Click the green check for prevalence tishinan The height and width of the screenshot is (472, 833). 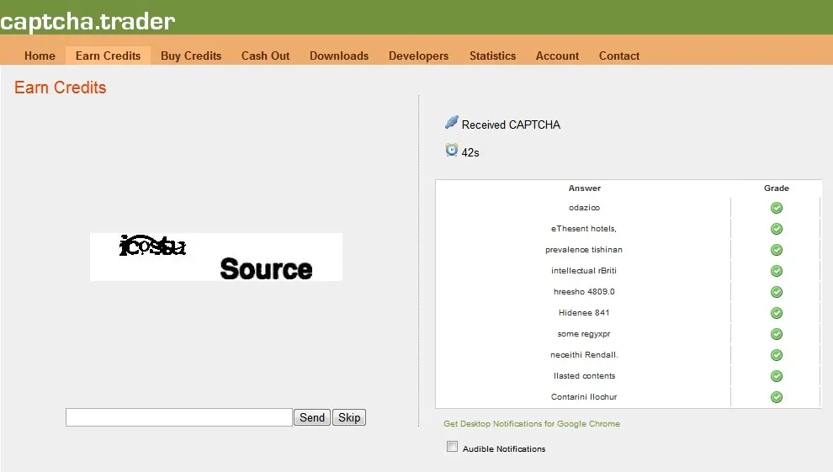(776, 250)
